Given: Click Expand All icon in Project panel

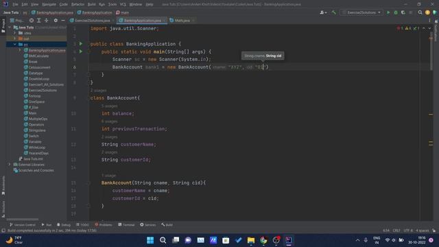Looking at the screenshot, I should 39,21.
